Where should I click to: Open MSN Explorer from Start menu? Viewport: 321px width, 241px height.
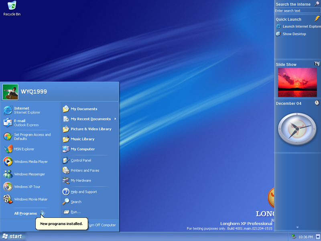24,149
